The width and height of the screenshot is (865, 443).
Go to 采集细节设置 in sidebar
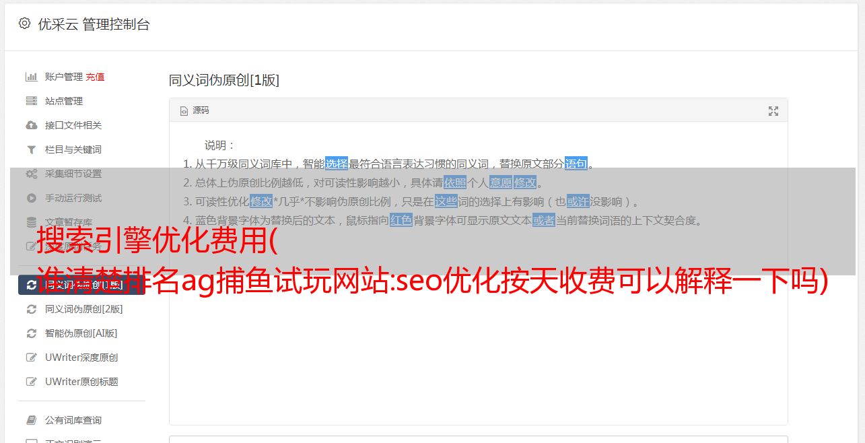(x=73, y=174)
